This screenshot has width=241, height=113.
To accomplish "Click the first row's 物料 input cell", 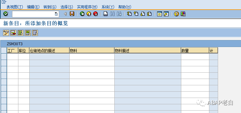I will [x=92, y=57].
